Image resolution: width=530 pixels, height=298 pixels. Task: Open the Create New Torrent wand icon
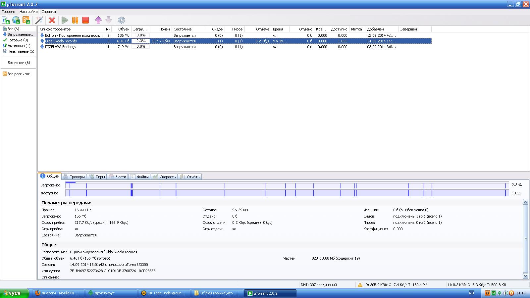tap(39, 20)
